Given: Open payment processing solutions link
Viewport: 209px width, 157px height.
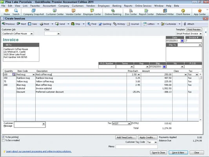Looking at the screenshot, I should point(39,152).
